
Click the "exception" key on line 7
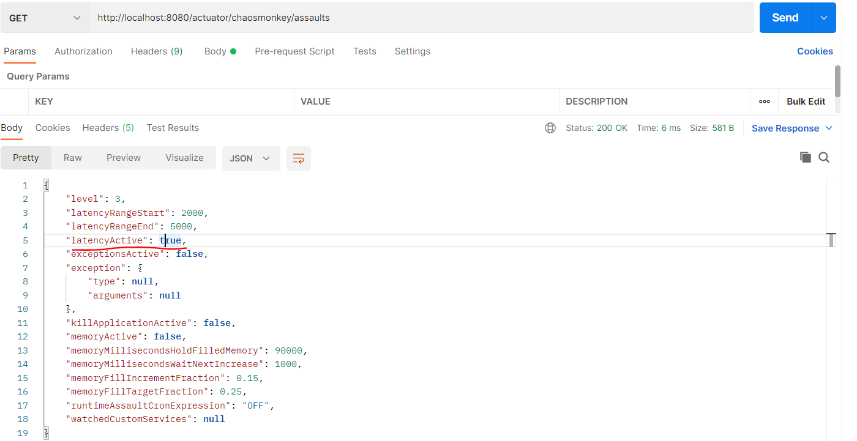(x=96, y=268)
